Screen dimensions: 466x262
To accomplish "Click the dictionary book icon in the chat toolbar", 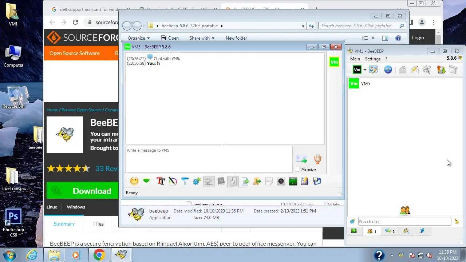I will coord(221,181).
